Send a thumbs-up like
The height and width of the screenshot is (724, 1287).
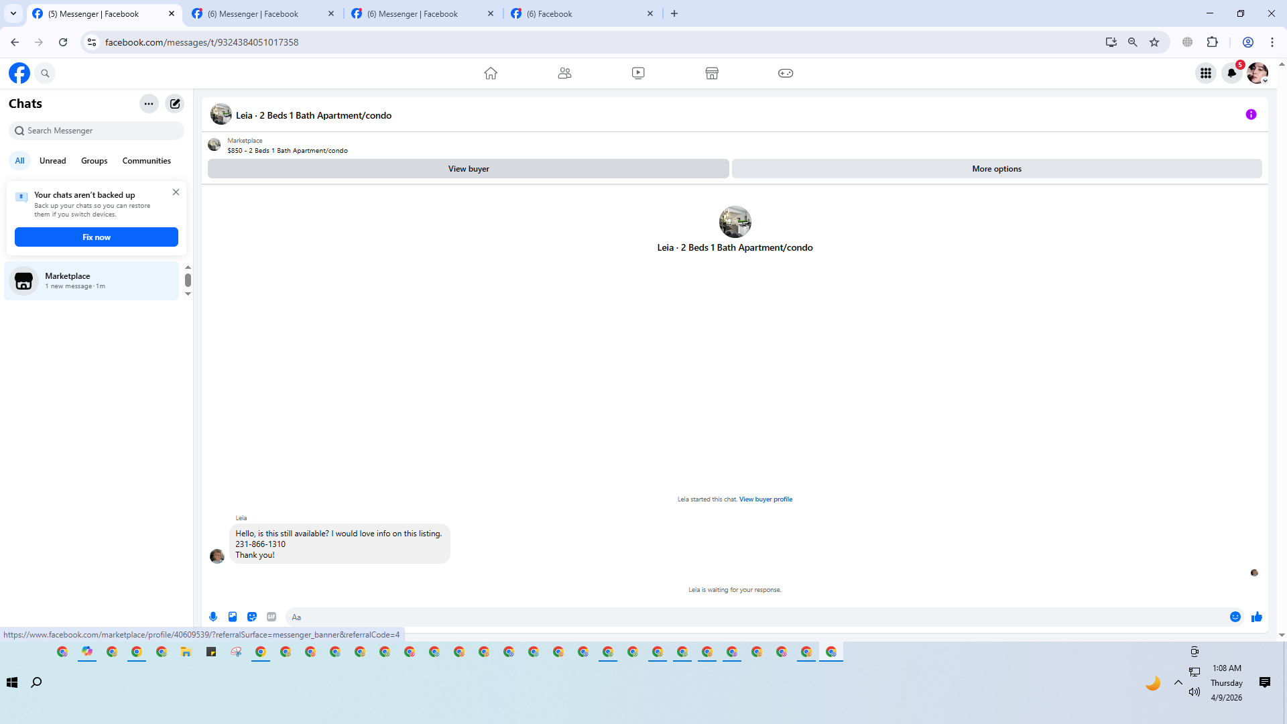pos(1257,617)
